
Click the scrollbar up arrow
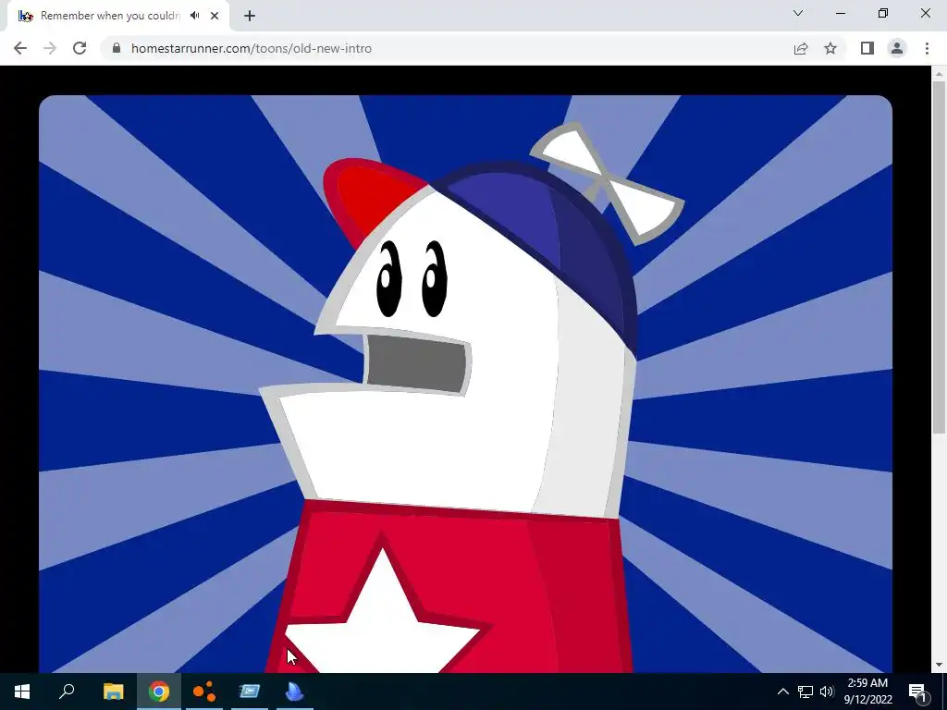point(939,74)
